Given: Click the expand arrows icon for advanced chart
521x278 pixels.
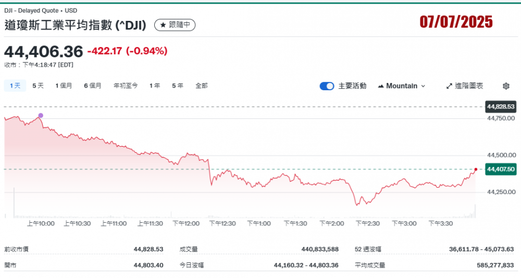Looking at the screenshot, I should point(449,86).
